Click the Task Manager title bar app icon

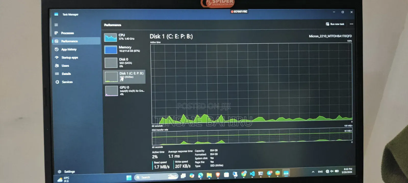coord(56,14)
